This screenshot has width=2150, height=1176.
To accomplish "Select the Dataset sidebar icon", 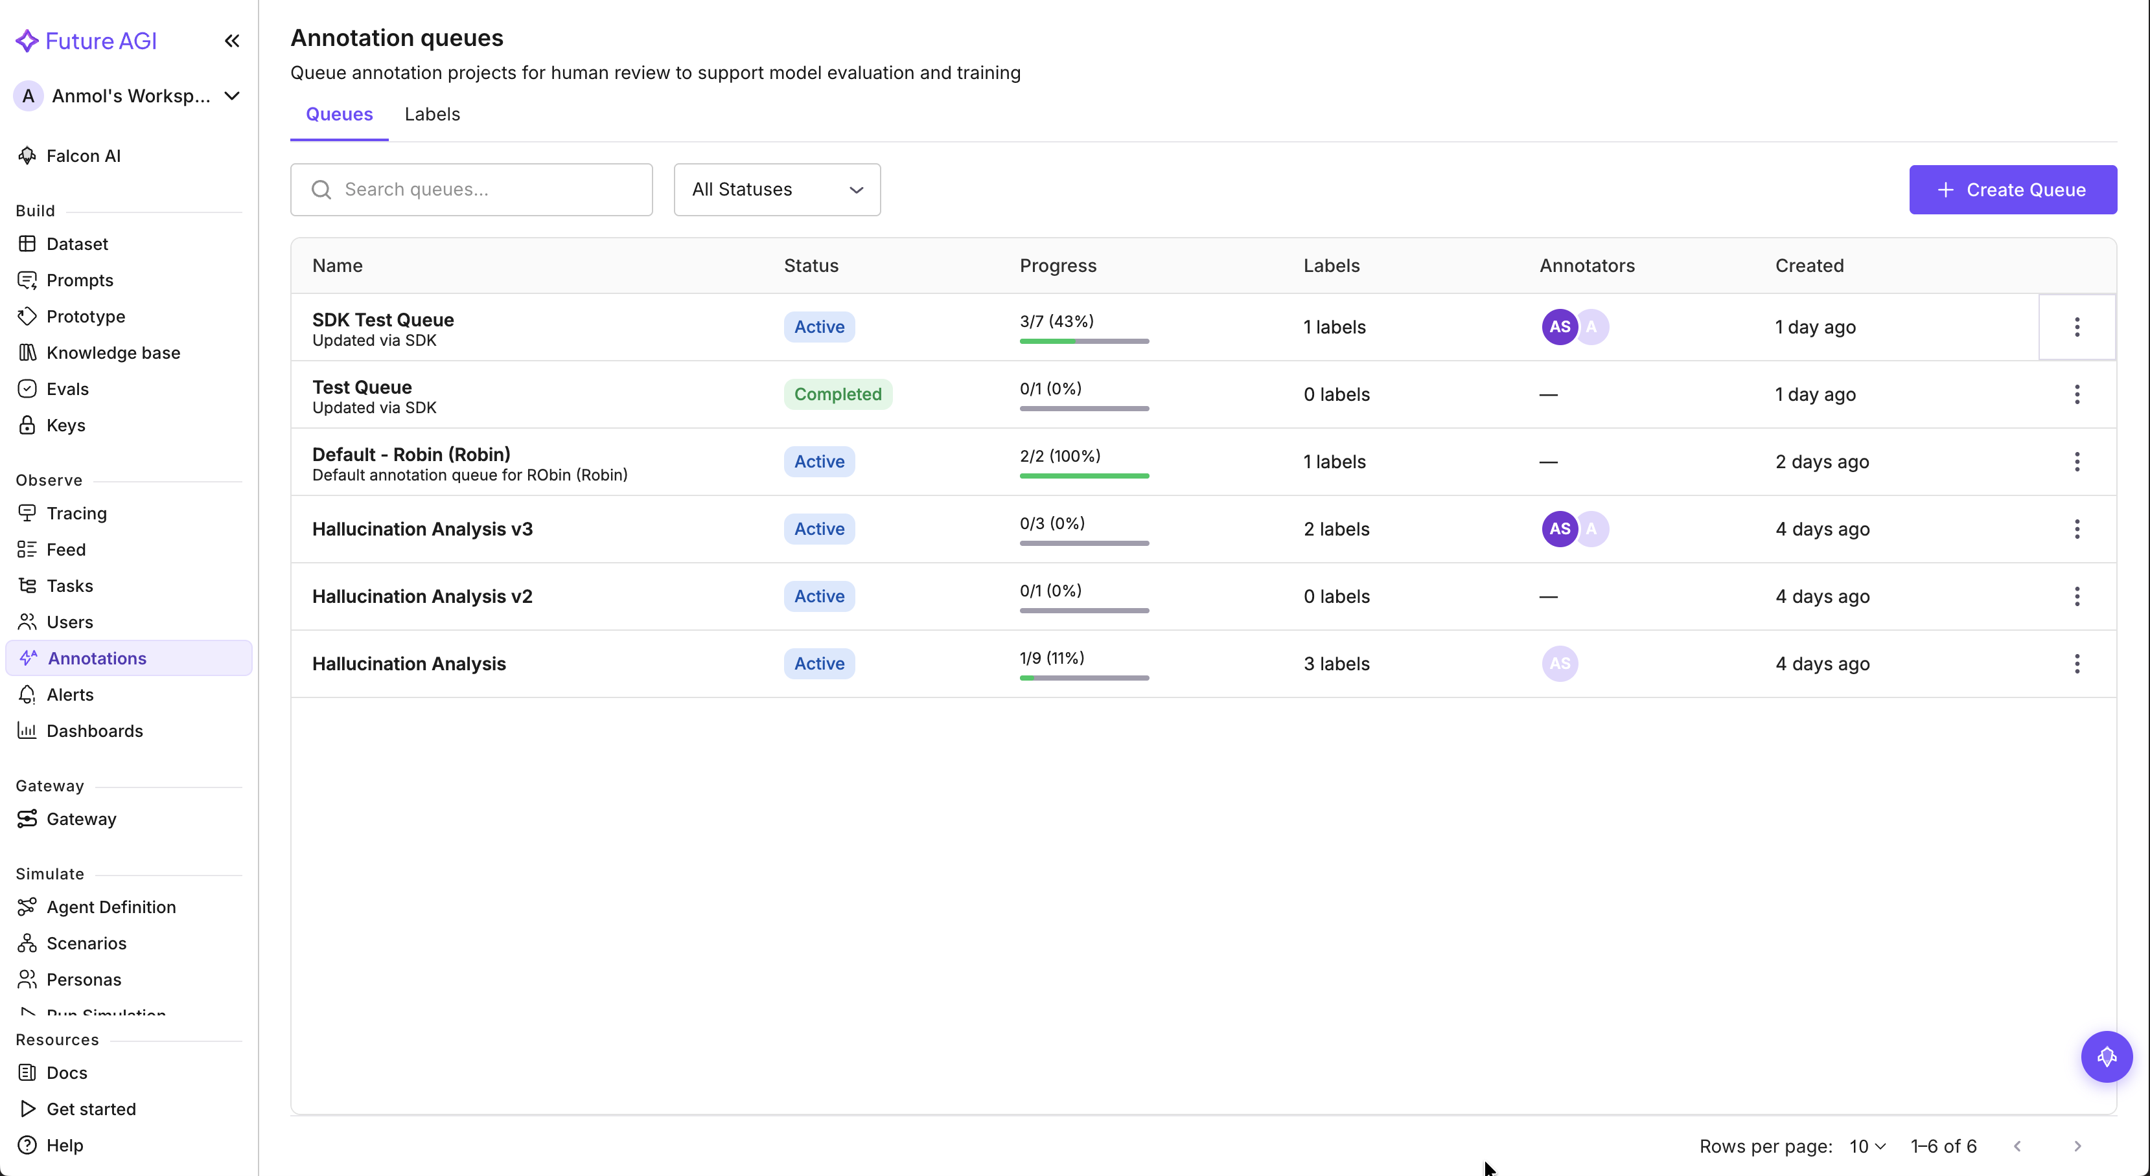I will 28,243.
